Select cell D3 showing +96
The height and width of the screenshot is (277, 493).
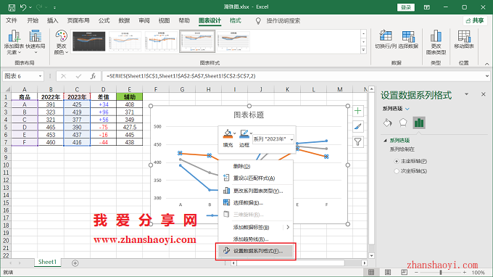103,112
